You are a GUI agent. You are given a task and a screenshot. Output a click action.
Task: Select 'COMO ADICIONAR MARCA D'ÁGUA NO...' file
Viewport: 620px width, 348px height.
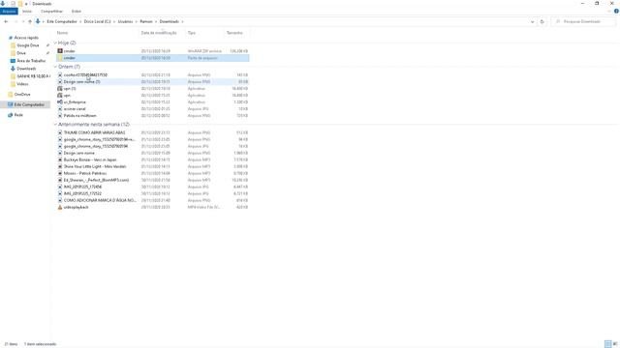[x=100, y=200]
